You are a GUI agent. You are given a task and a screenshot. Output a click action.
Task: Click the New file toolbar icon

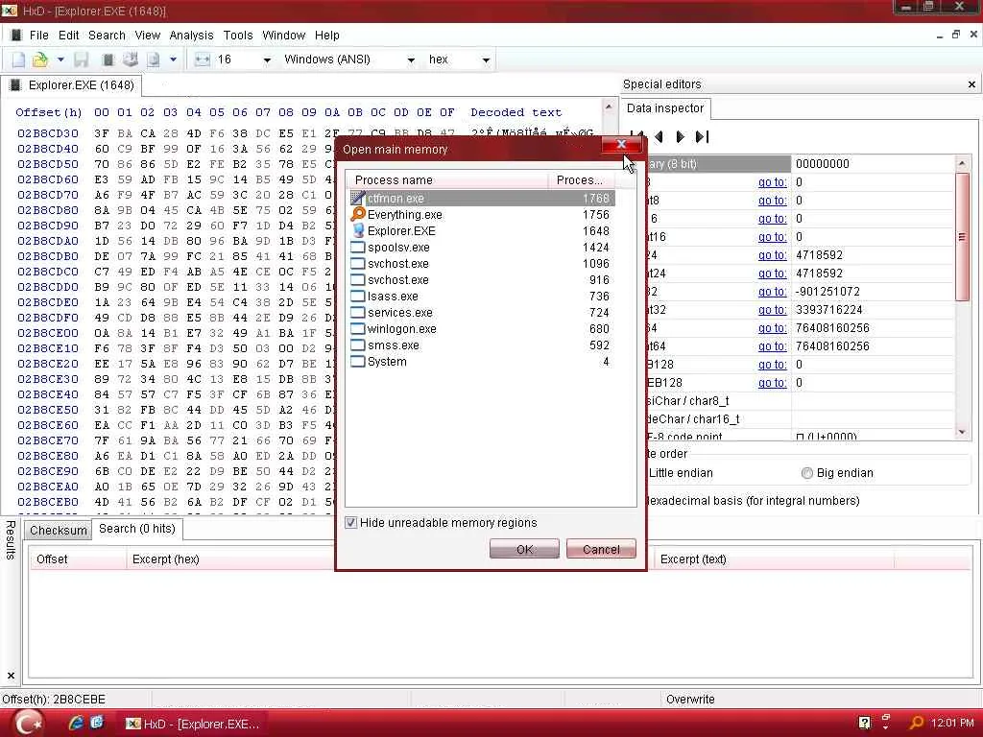(18, 59)
